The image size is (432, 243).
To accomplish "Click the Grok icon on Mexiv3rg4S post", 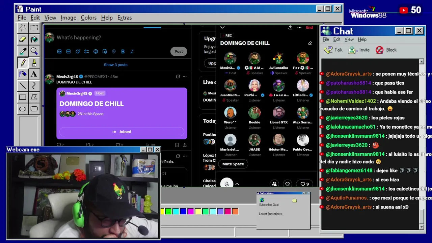I will [178, 77].
